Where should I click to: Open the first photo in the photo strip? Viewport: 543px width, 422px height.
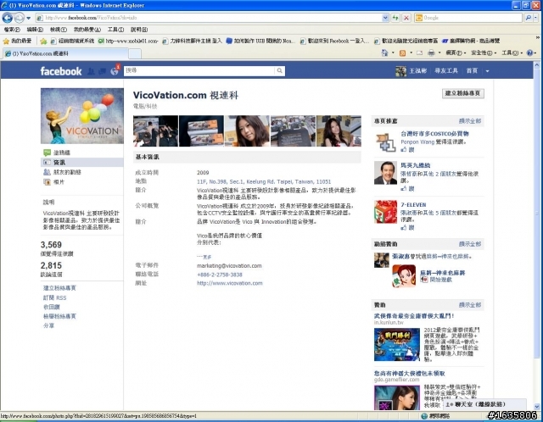click(156, 131)
